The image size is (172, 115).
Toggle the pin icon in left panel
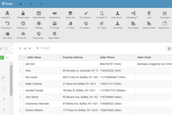[x=1, y=48]
